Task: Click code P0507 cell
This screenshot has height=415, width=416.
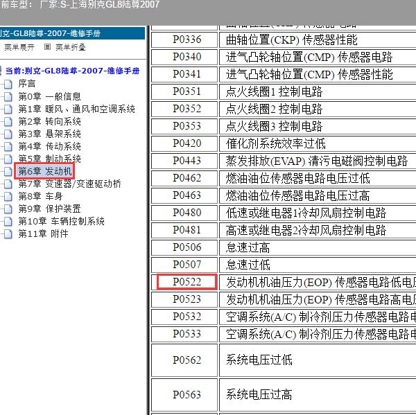Action: pos(184,265)
